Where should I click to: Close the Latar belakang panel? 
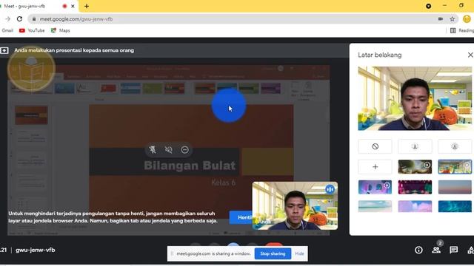(x=470, y=55)
